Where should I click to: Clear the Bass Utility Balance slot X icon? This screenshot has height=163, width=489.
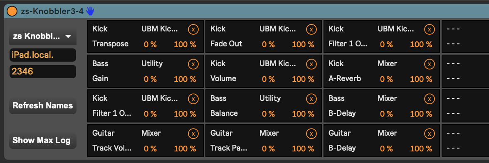click(311, 99)
